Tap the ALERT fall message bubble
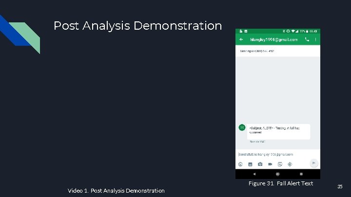 (x=278, y=131)
